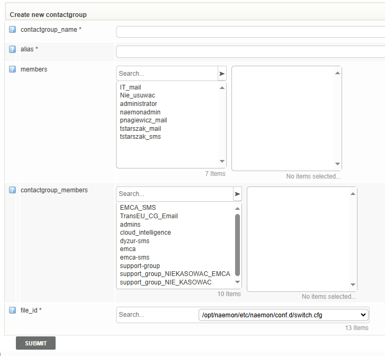Pick EMCA_SMS in contactgroup_members list
The height and width of the screenshot is (356, 385).
click(138, 208)
